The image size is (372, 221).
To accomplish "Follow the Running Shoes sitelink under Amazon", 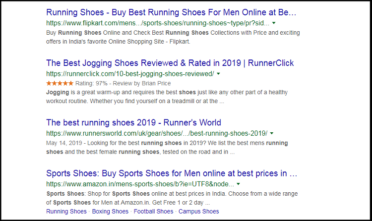I will click(x=66, y=212).
